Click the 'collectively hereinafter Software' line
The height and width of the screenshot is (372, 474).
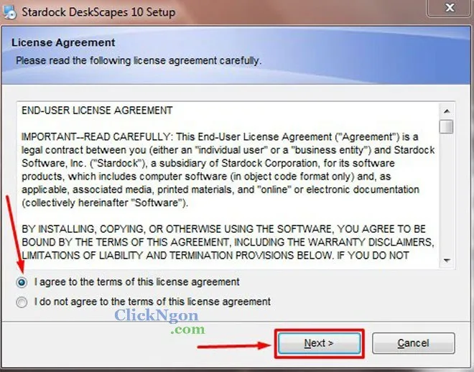(x=105, y=203)
